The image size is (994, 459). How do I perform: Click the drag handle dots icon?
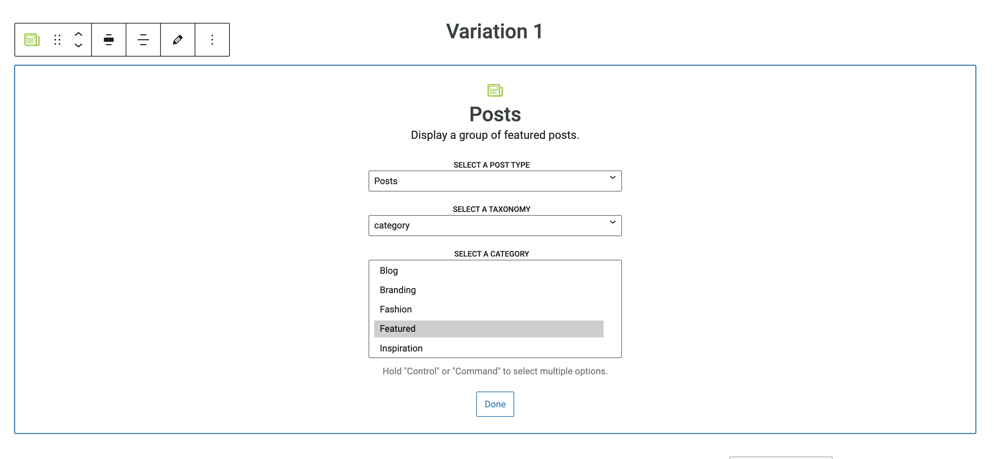click(57, 40)
